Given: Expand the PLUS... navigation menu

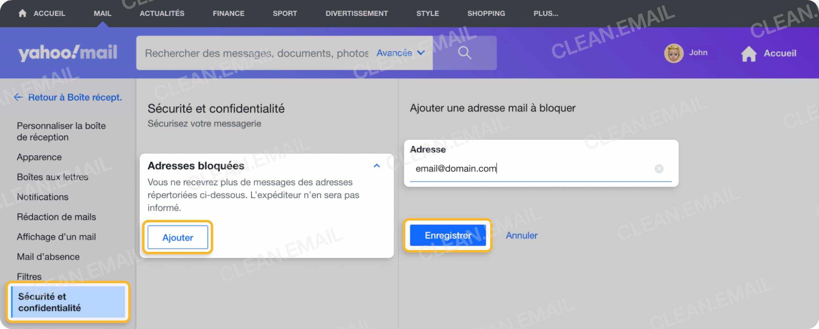Looking at the screenshot, I should [x=546, y=13].
